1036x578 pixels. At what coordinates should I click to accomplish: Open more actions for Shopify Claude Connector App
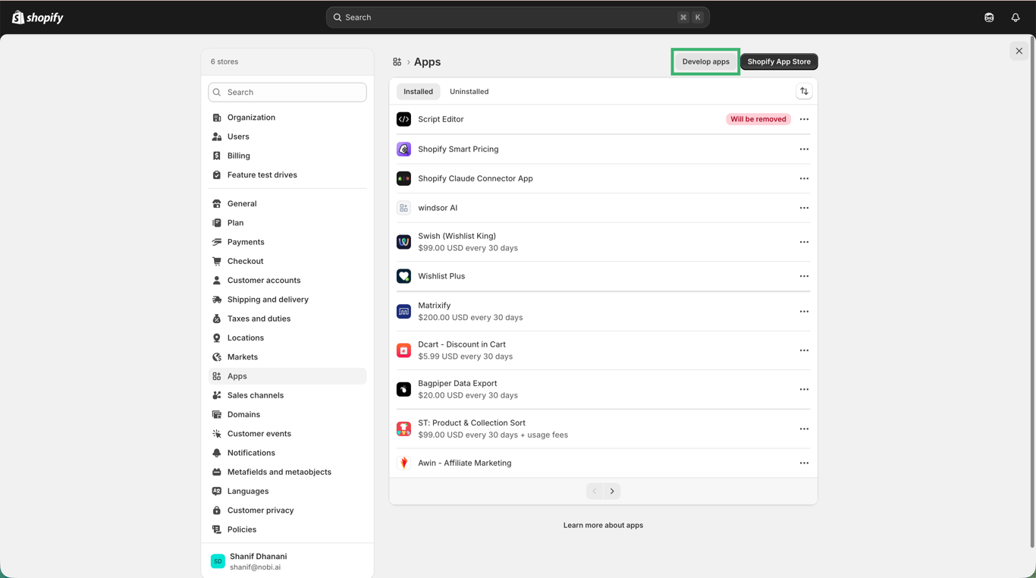(x=804, y=178)
